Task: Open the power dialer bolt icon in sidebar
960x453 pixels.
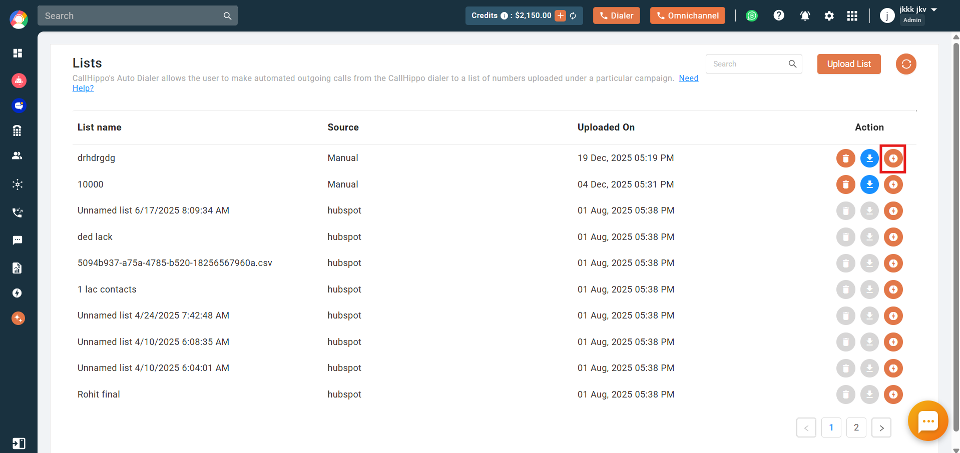Action: [18, 293]
